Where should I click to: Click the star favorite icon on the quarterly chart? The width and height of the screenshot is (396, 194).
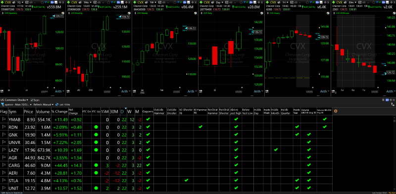click(42, 2)
